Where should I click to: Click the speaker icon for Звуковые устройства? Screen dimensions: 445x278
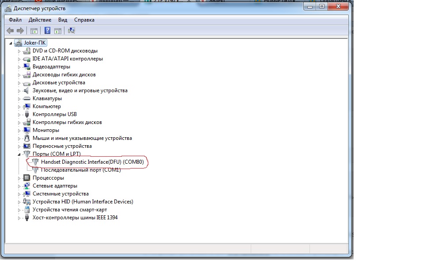coord(26,90)
